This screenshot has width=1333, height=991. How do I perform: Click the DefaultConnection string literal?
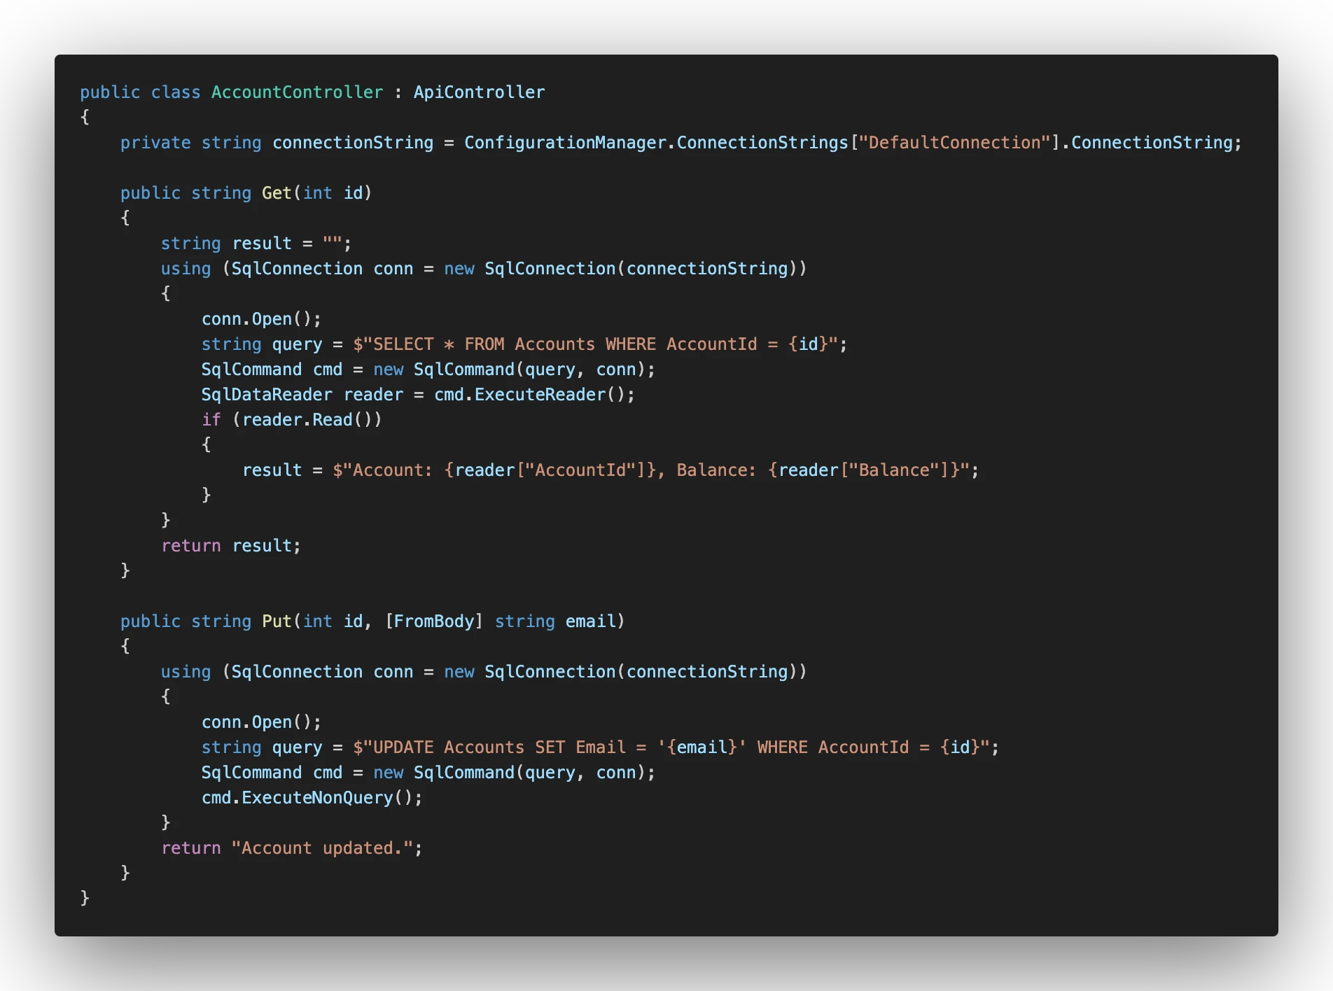pos(954,142)
